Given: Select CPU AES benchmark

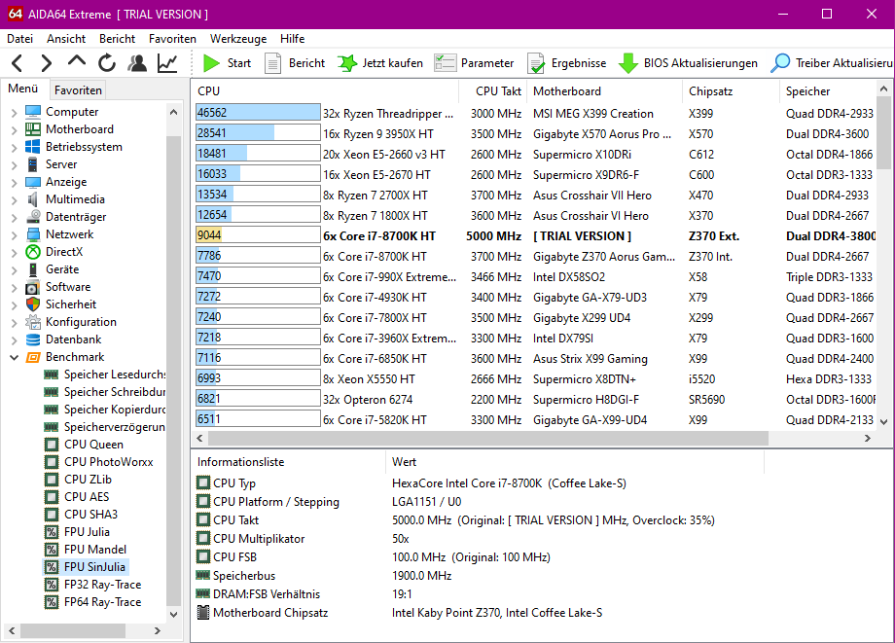Looking at the screenshot, I should [x=87, y=497].
